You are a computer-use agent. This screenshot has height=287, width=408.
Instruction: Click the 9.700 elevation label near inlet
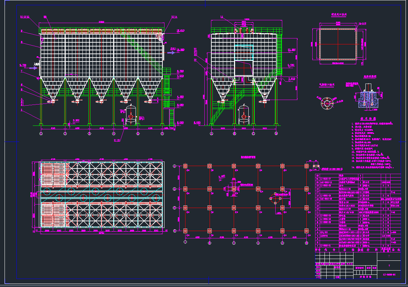23,65
